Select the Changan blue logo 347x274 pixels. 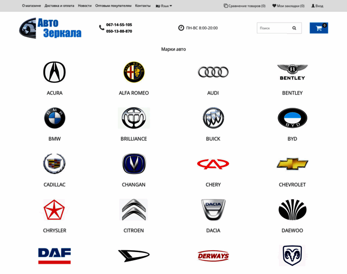[x=134, y=164]
